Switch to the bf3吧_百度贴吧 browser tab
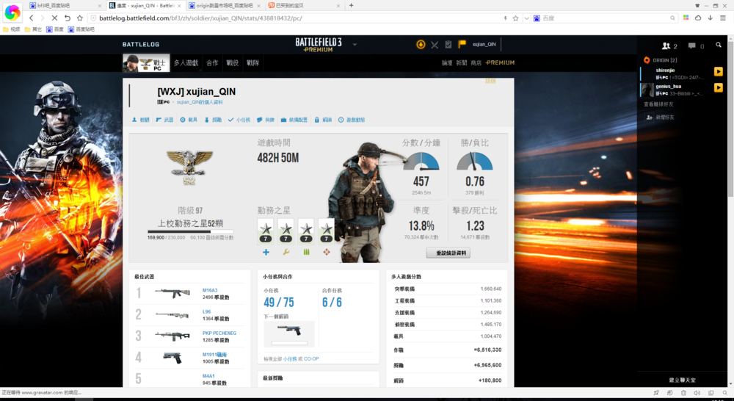Viewport: 734px width, 401px height. [65, 6]
